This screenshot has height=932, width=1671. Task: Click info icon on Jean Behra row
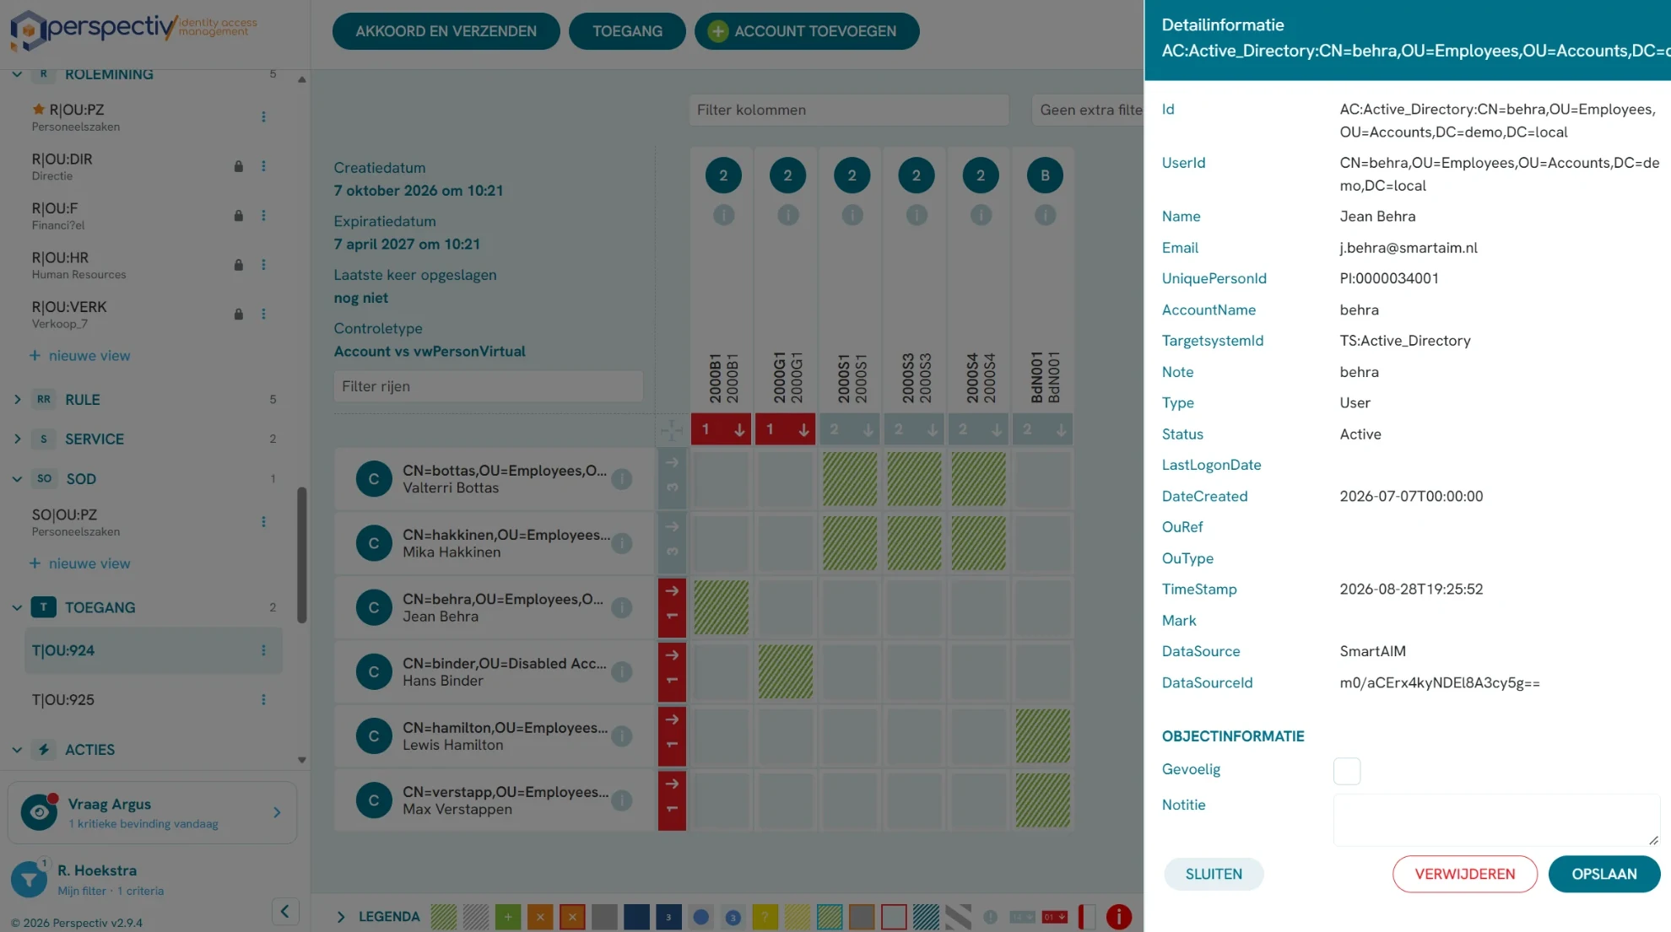[622, 607]
